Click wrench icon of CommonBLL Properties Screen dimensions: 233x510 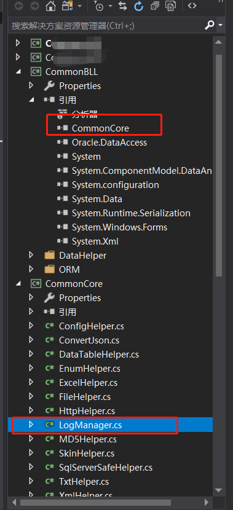(x=49, y=86)
